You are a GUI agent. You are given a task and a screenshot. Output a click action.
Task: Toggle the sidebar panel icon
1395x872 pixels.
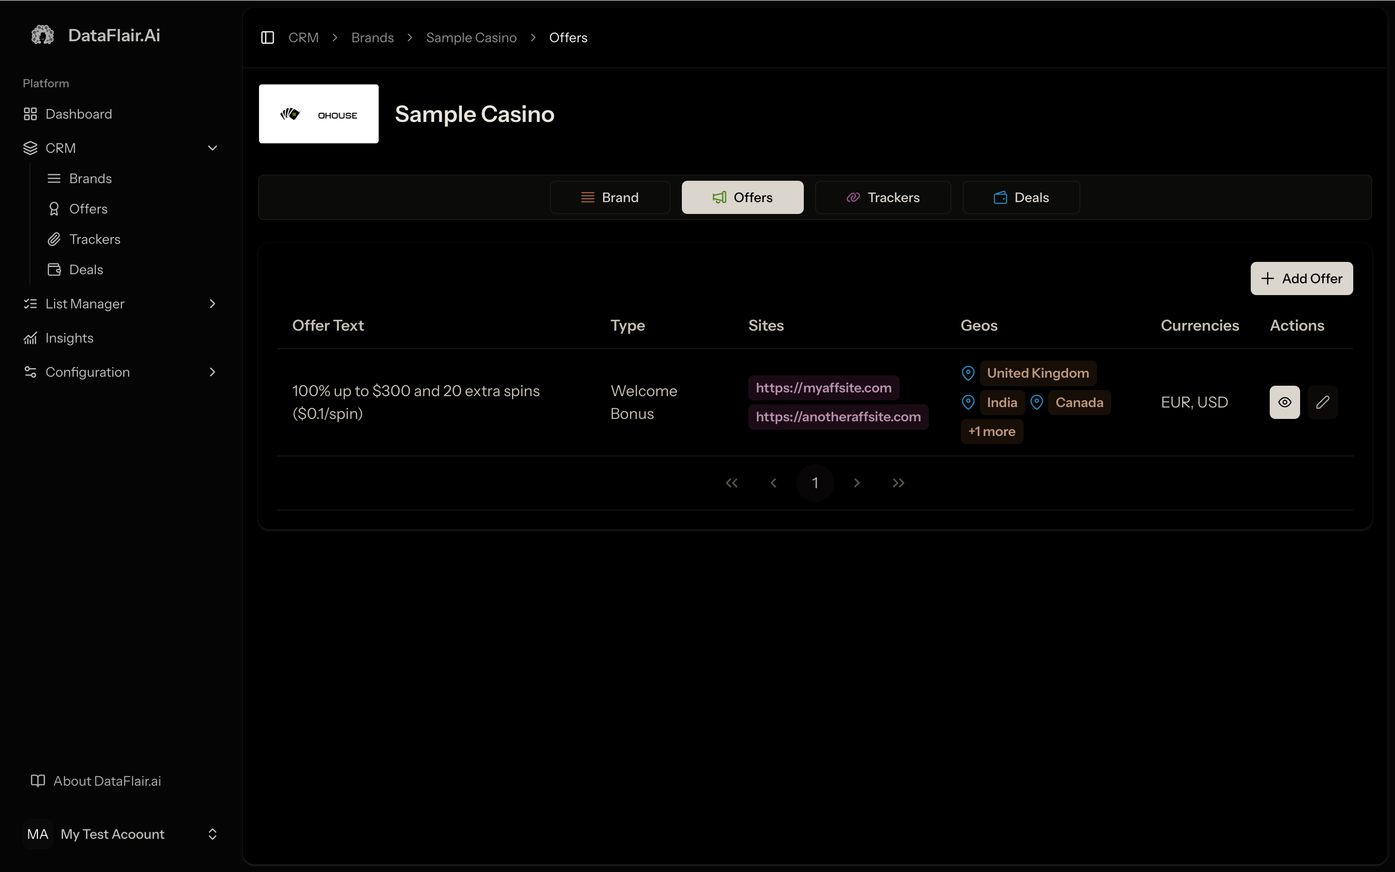point(267,37)
